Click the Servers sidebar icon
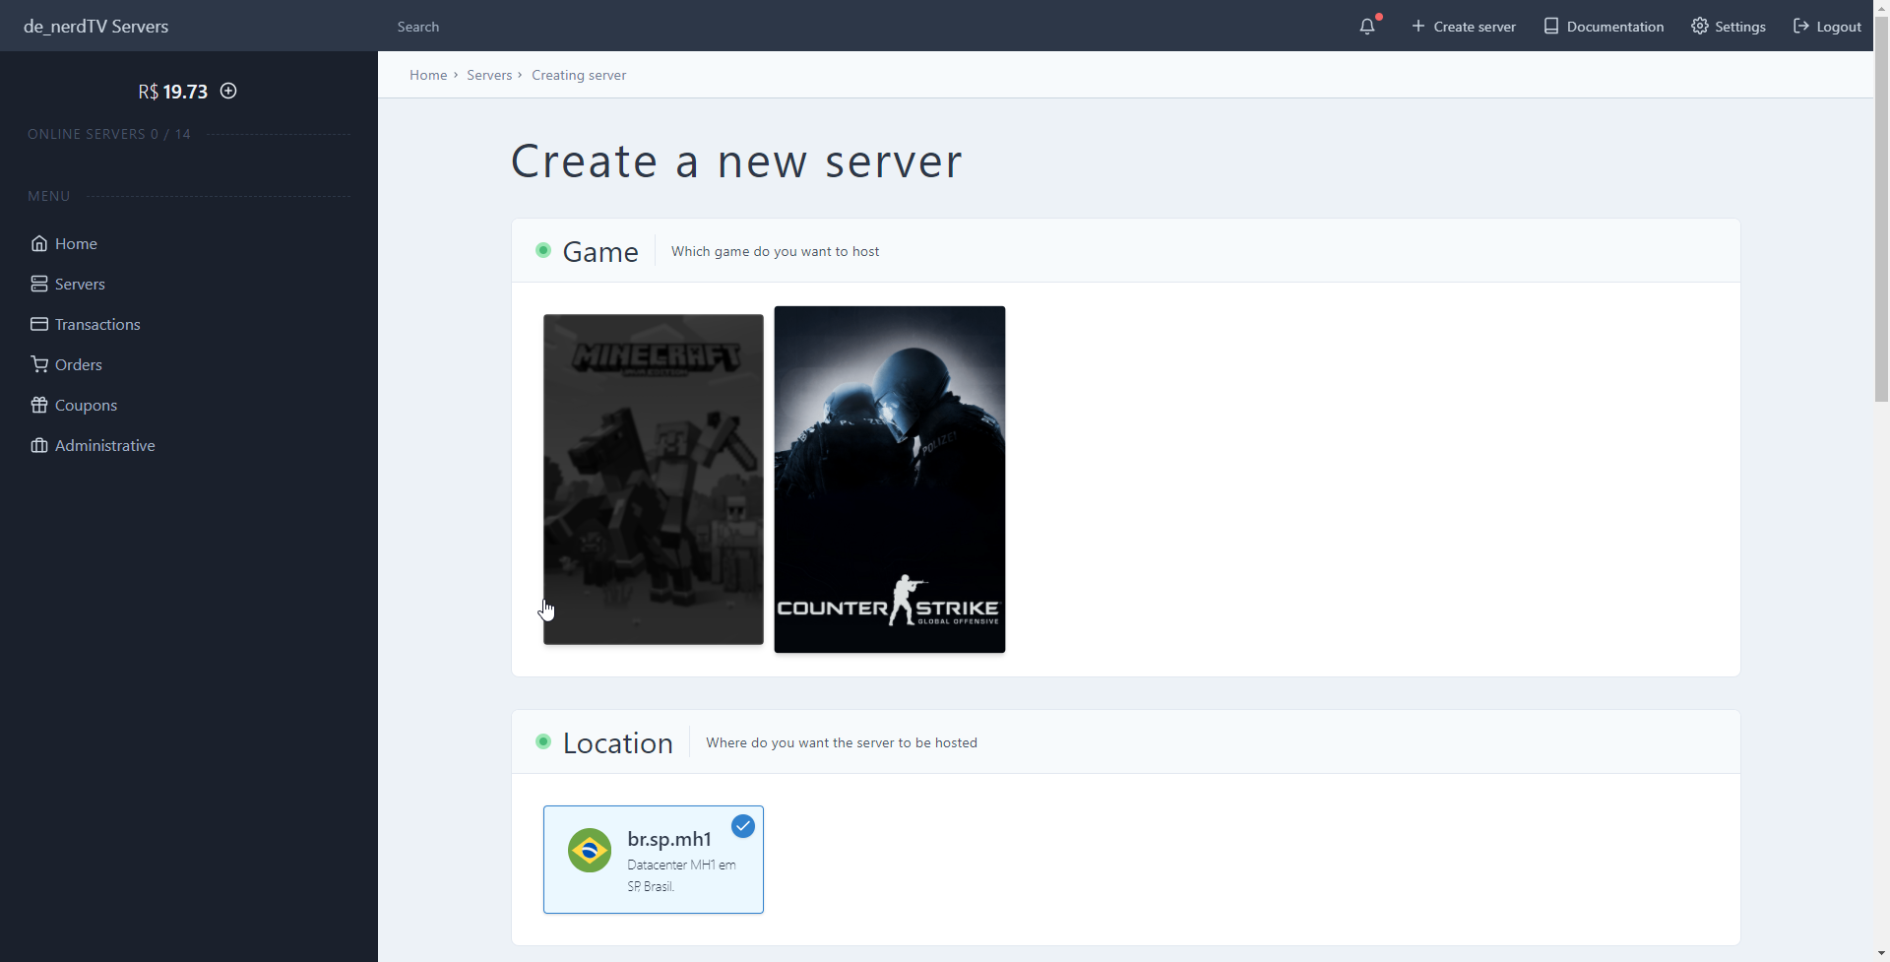This screenshot has height=962, width=1890. tap(39, 284)
